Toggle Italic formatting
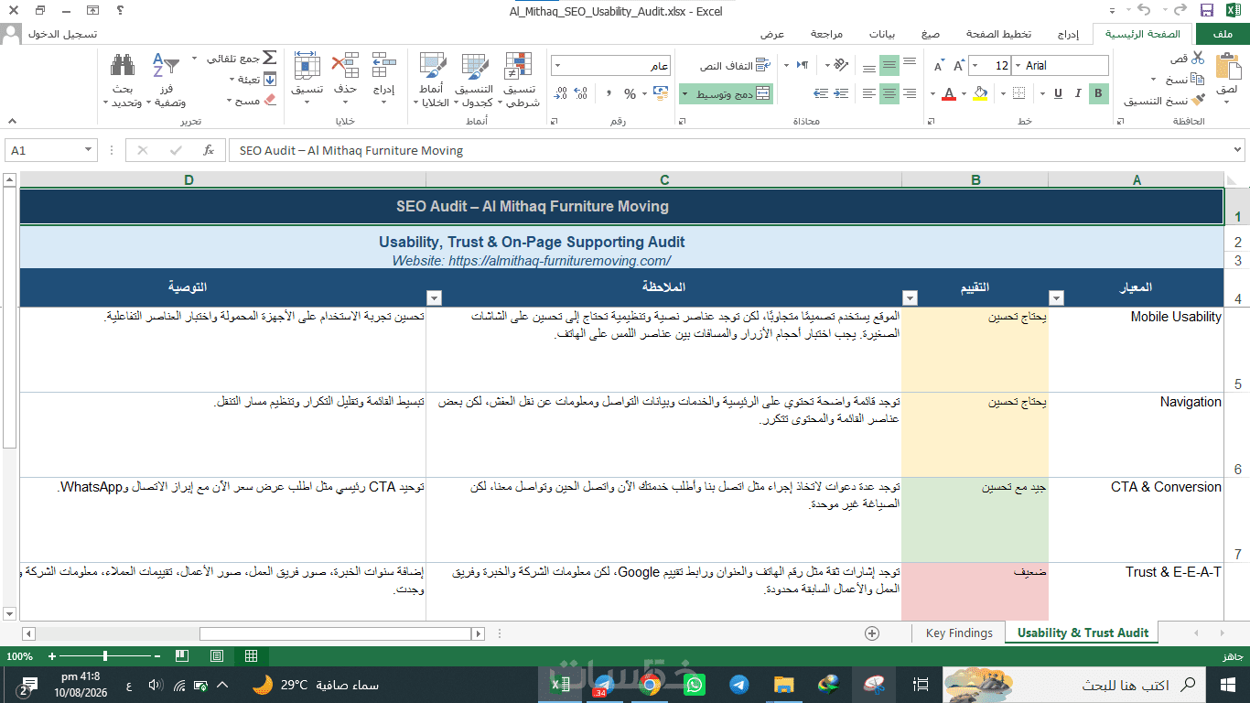Screen dimensions: 1250x703 (1079, 93)
